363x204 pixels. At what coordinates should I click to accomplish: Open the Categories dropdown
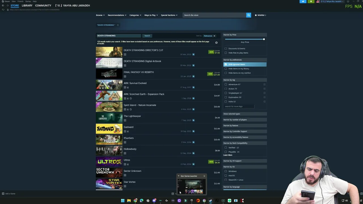135,15
